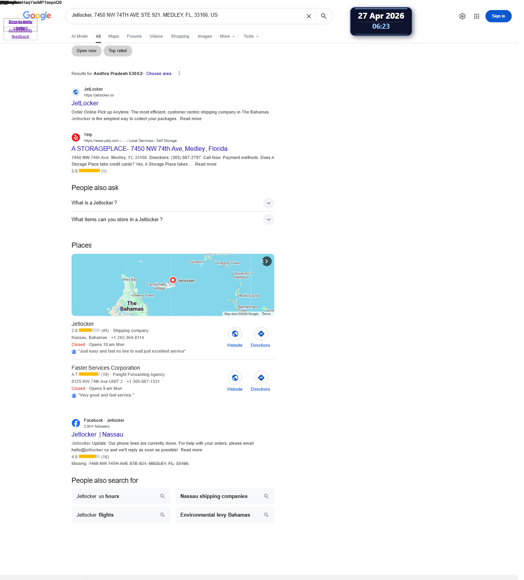
Task: Click The Bahamas label on map
Action: [x=132, y=306]
